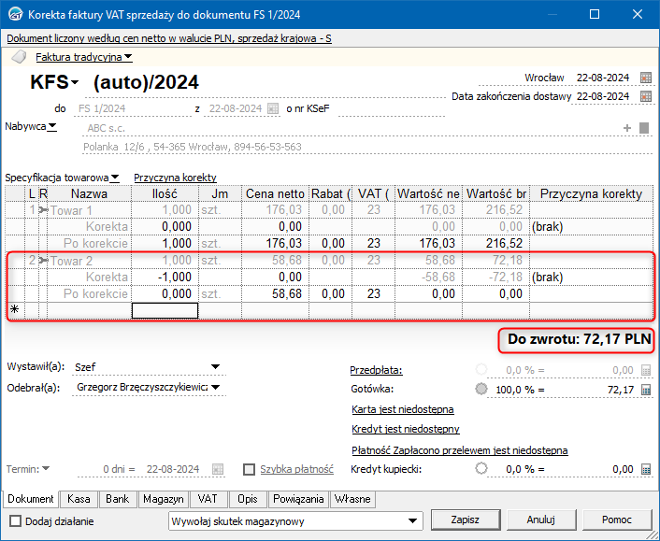Click the application icon in title bar
This screenshot has width=660, height=541.
coord(16,14)
